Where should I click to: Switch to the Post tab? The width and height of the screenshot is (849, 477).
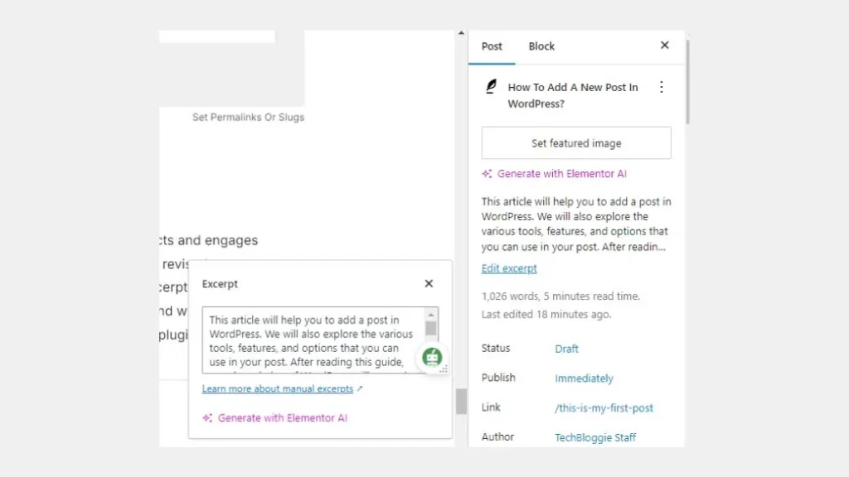click(x=492, y=46)
